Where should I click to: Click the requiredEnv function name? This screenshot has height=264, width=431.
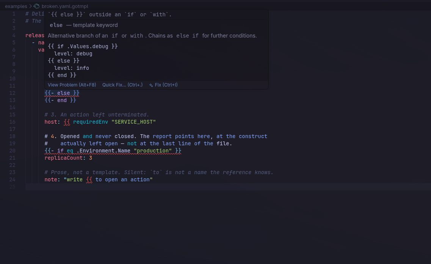pyautogui.click(x=91, y=122)
